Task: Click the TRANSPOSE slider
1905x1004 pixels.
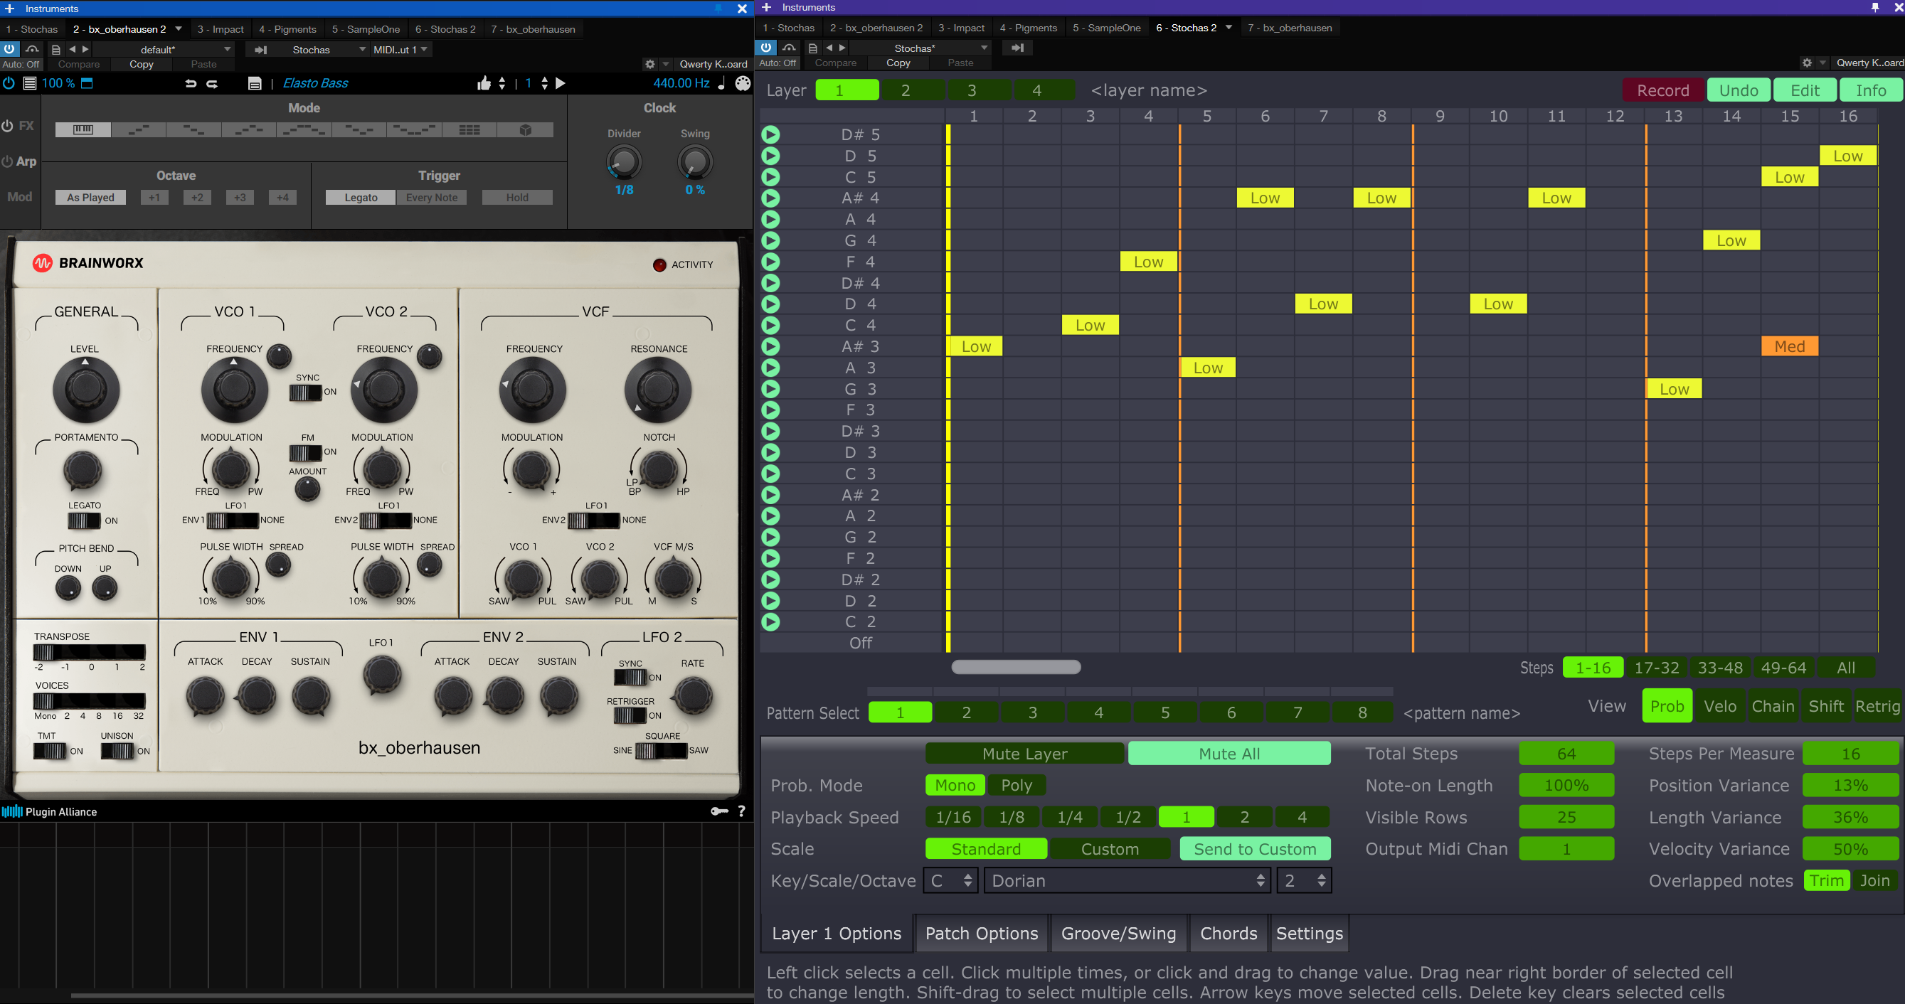Action: (x=89, y=652)
